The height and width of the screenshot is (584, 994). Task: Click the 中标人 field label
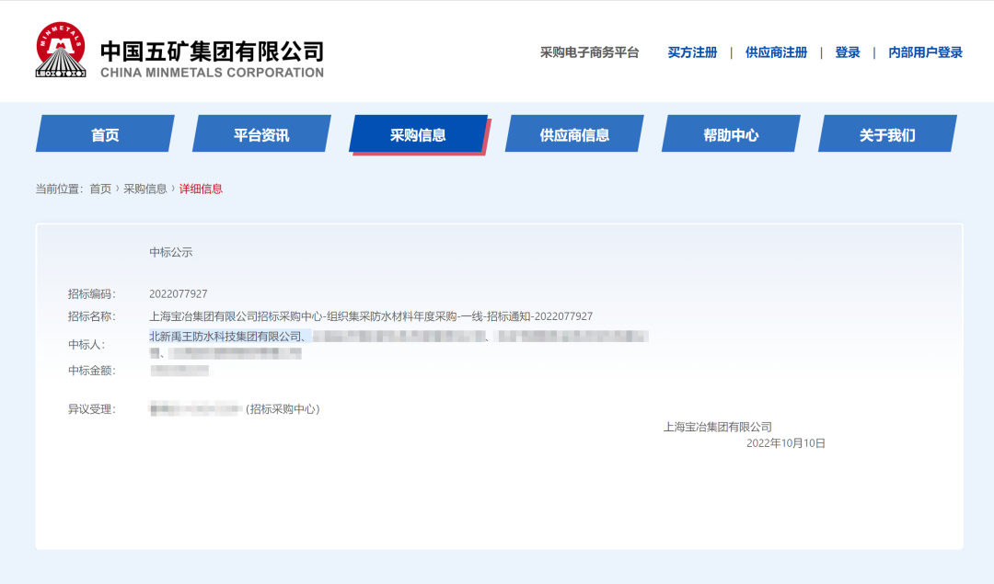click(87, 345)
